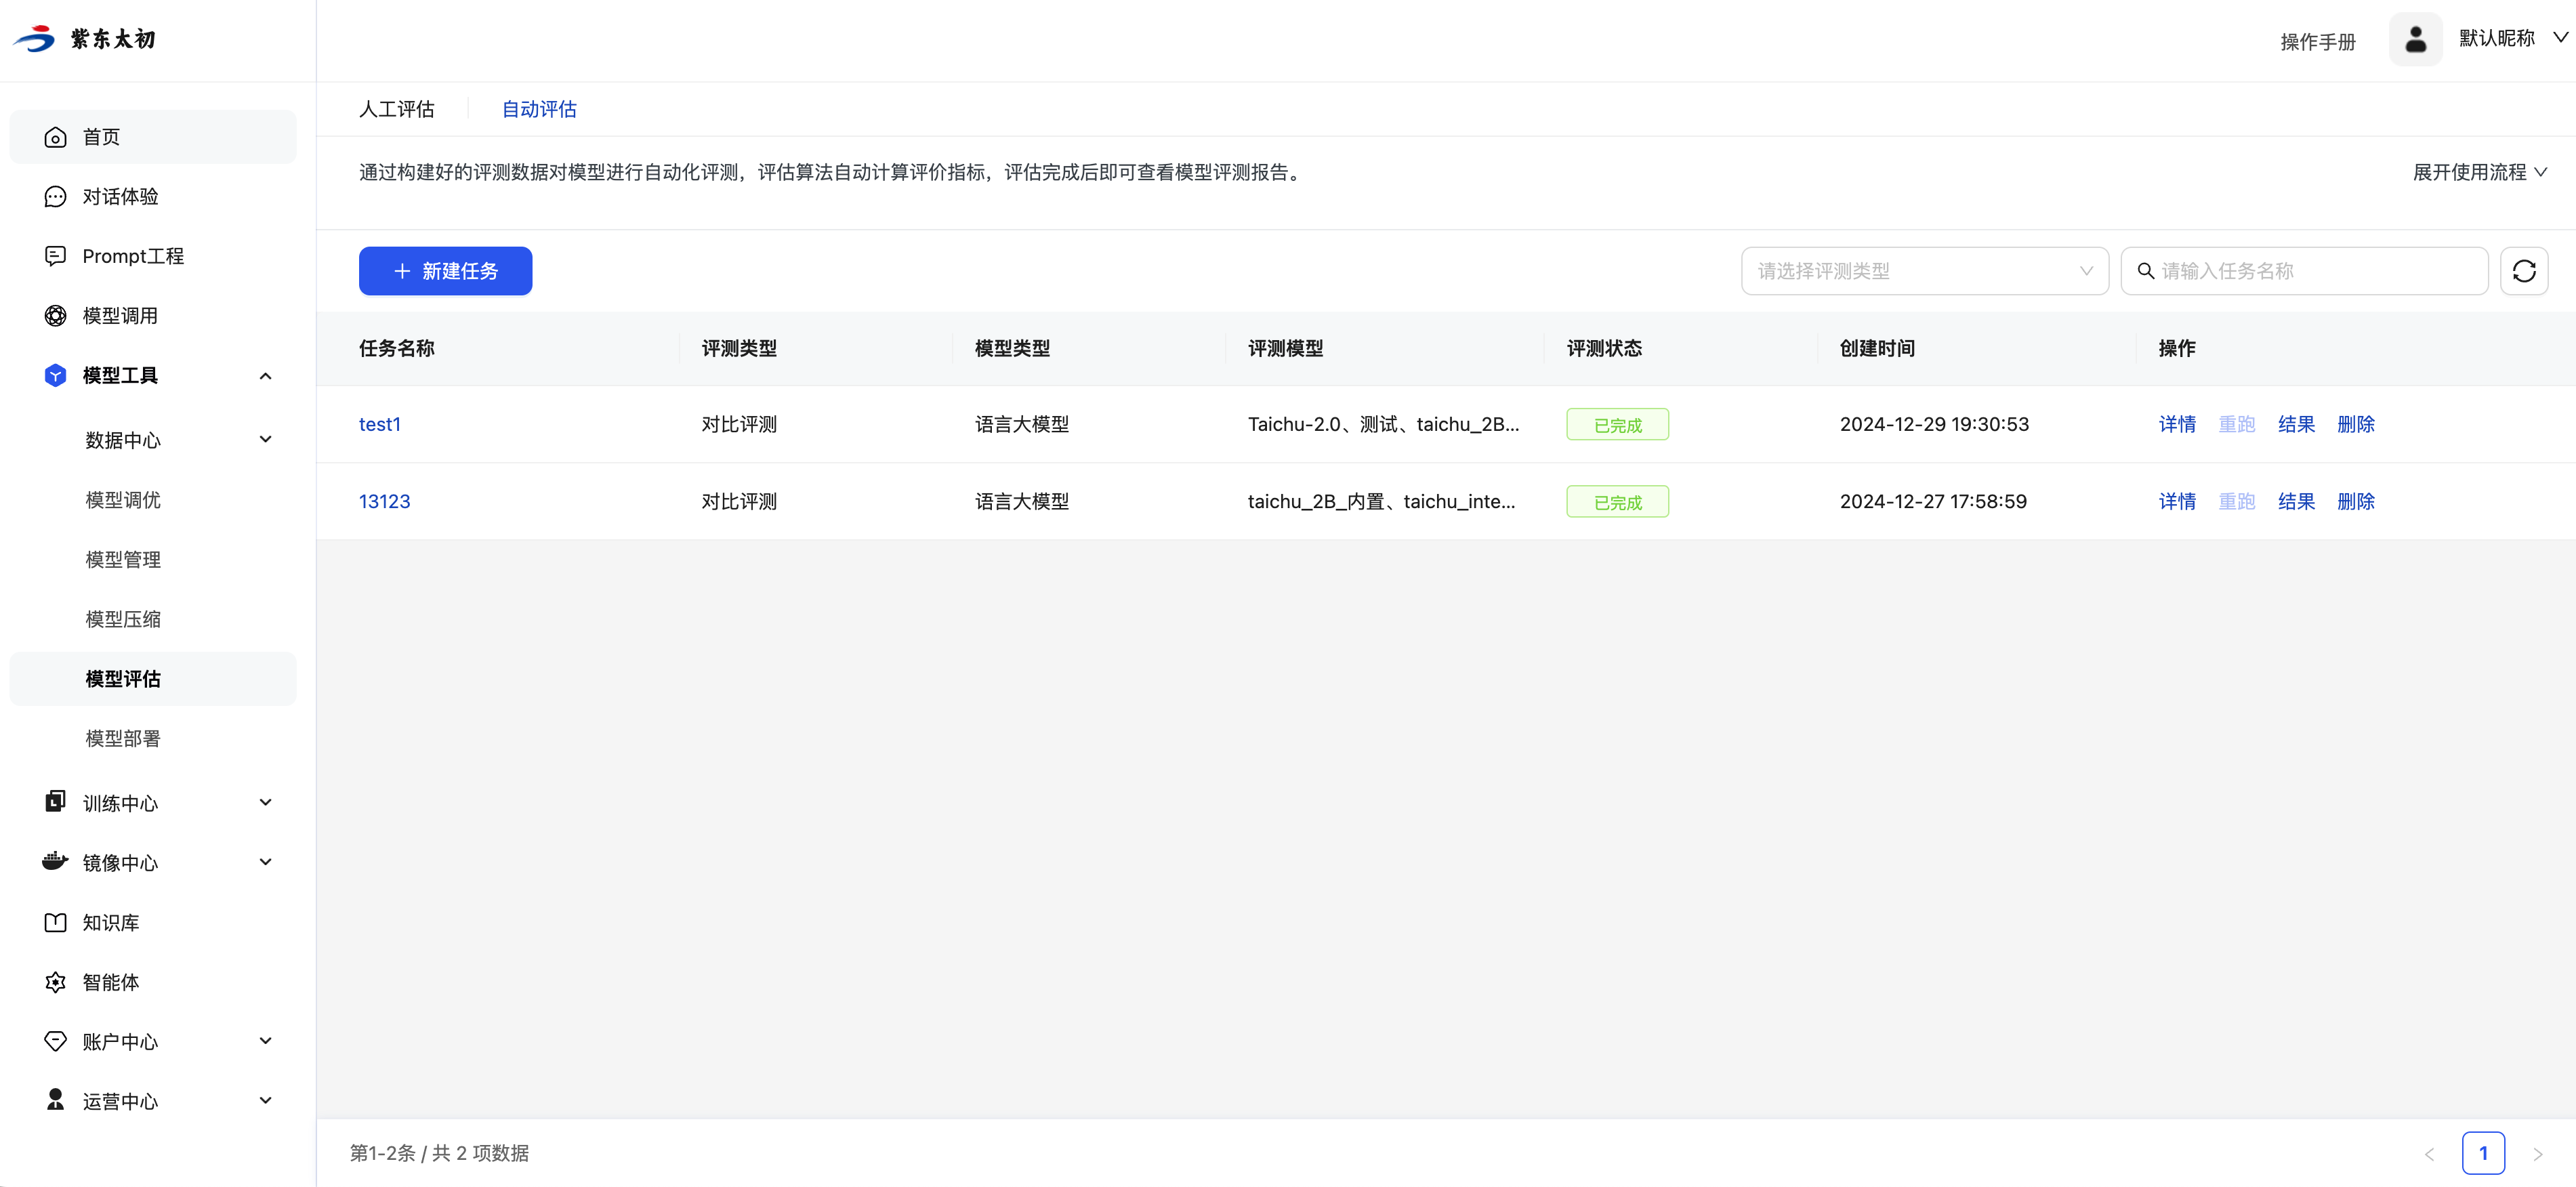
Task: Click the refresh icon beside the search box
Action: pos(2523,271)
